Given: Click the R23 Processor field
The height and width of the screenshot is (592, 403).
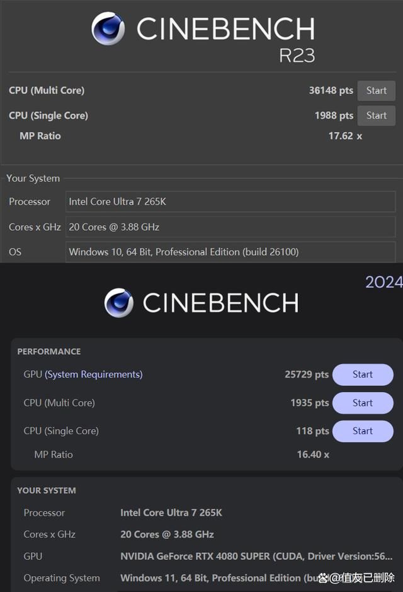Looking at the screenshot, I should (x=230, y=202).
